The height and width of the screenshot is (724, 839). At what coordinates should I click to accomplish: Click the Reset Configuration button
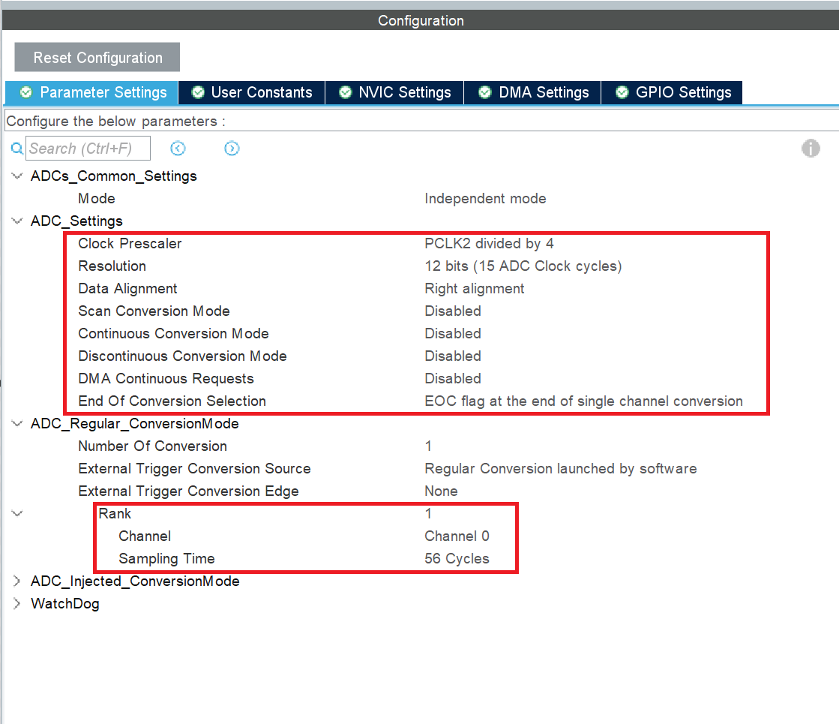tap(96, 57)
